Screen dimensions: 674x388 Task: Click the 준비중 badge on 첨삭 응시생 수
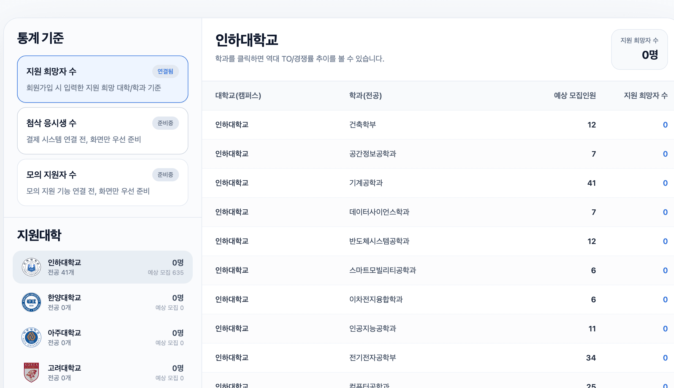point(165,123)
